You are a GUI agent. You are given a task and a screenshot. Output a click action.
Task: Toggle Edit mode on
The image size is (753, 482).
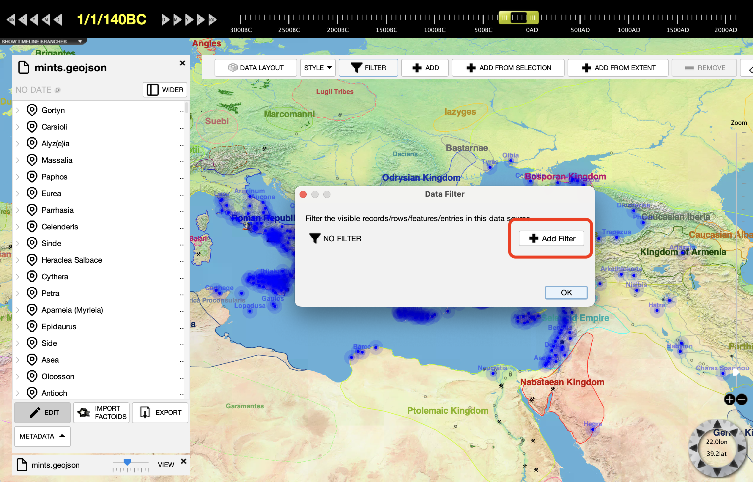[42, 412]
